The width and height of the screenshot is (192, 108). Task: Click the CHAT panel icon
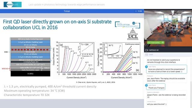pos(146,55)
